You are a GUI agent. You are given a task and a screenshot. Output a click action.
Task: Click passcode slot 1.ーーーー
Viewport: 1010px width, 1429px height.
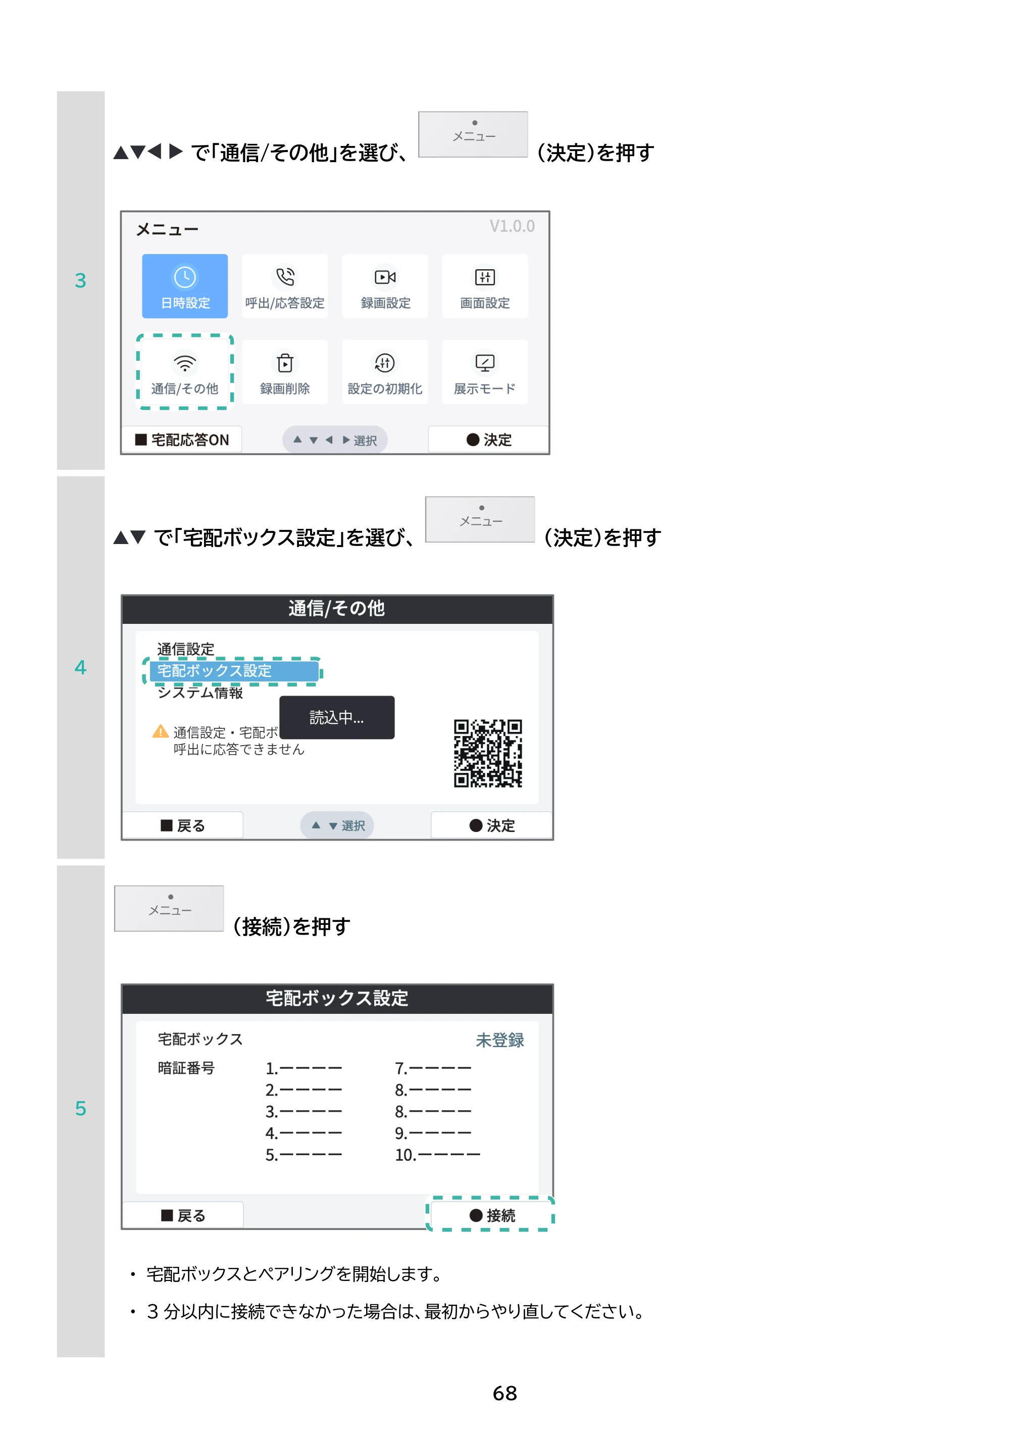point(304,1069)
